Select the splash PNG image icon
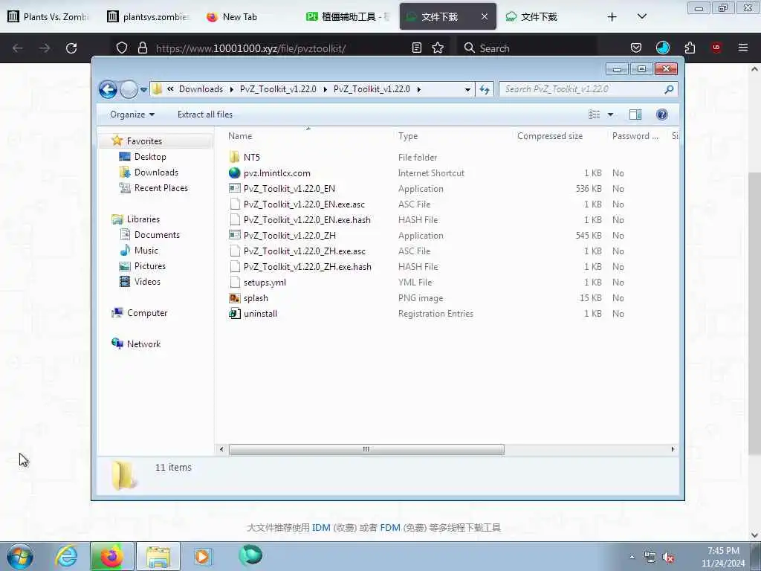This screenshot has width=761, height=571. [x=234, y=298]
